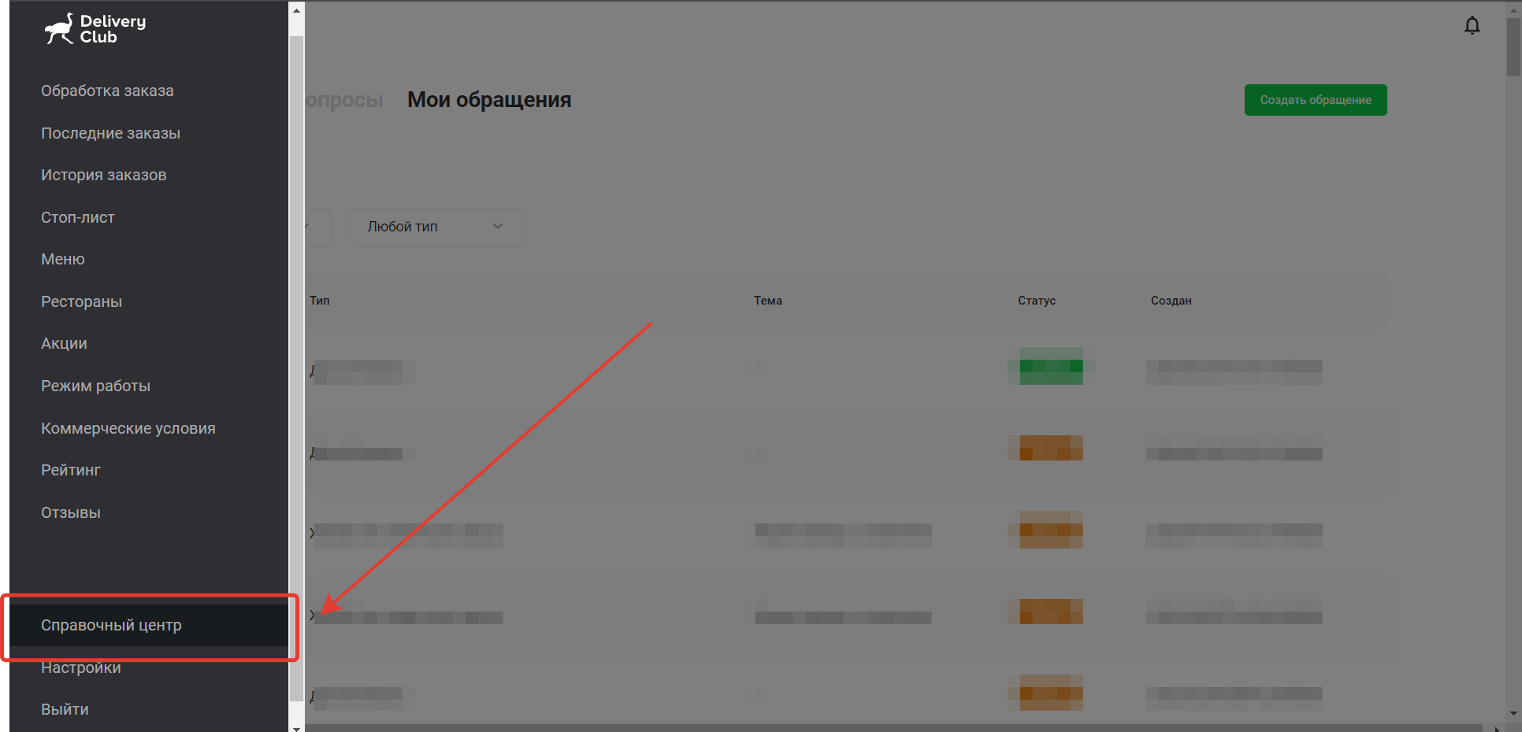
Task: Click Выйти to log out
Action: [x=65, y=709]
